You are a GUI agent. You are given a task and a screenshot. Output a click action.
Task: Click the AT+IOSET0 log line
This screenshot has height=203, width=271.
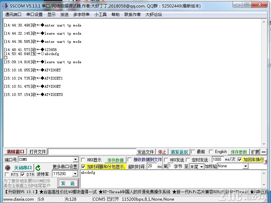point(33,95)
